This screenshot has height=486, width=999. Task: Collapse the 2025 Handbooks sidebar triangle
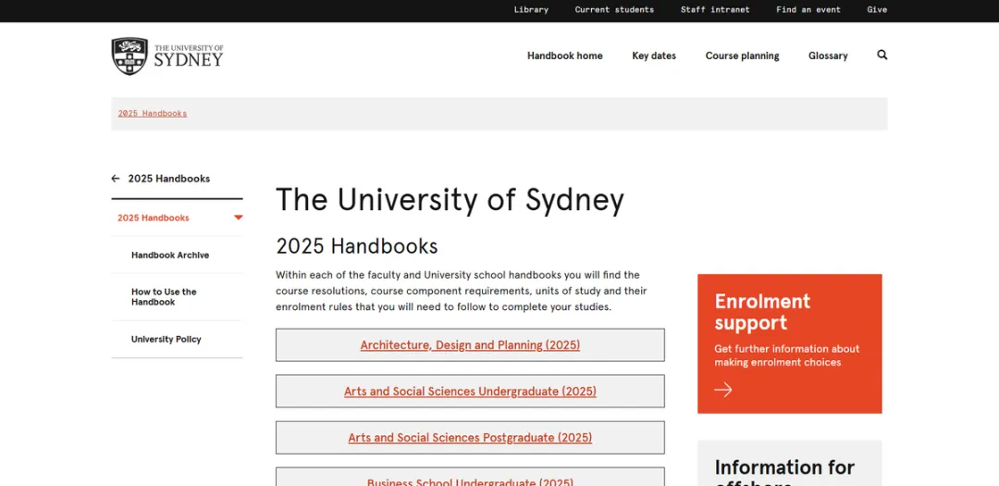click(239, 218)
